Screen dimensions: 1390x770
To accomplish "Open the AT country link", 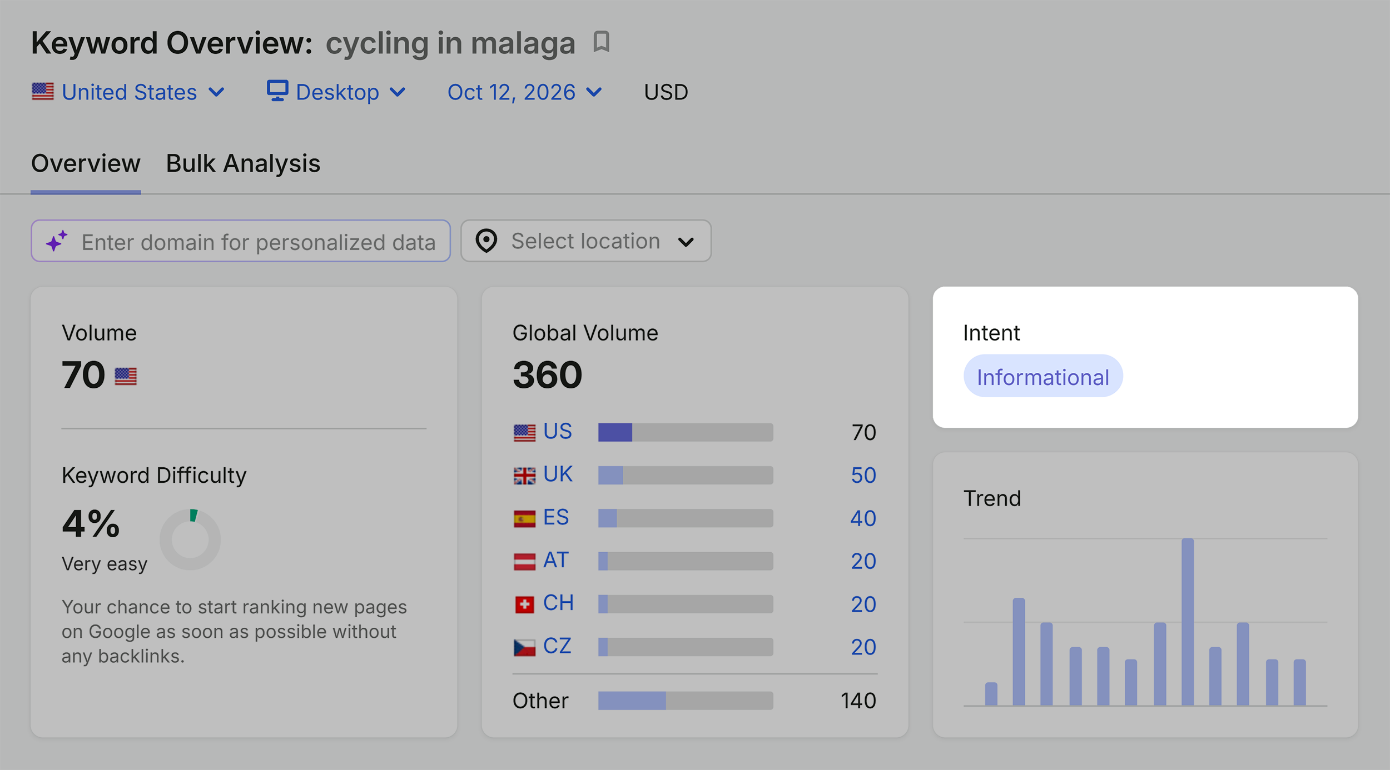I will pyautogui.click(x=556, y=560).
